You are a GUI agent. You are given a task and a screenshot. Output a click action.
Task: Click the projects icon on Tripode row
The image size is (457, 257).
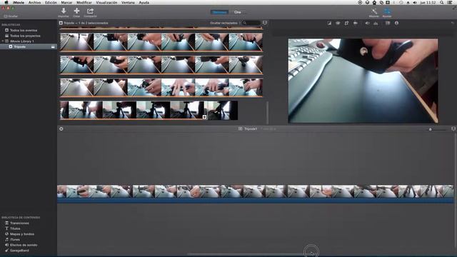[53, 46]
